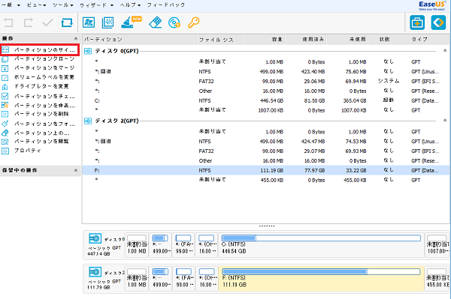Select the FAT32 row with 29.07 MB used
Screen dimensions: 451x299
point(266,151)
